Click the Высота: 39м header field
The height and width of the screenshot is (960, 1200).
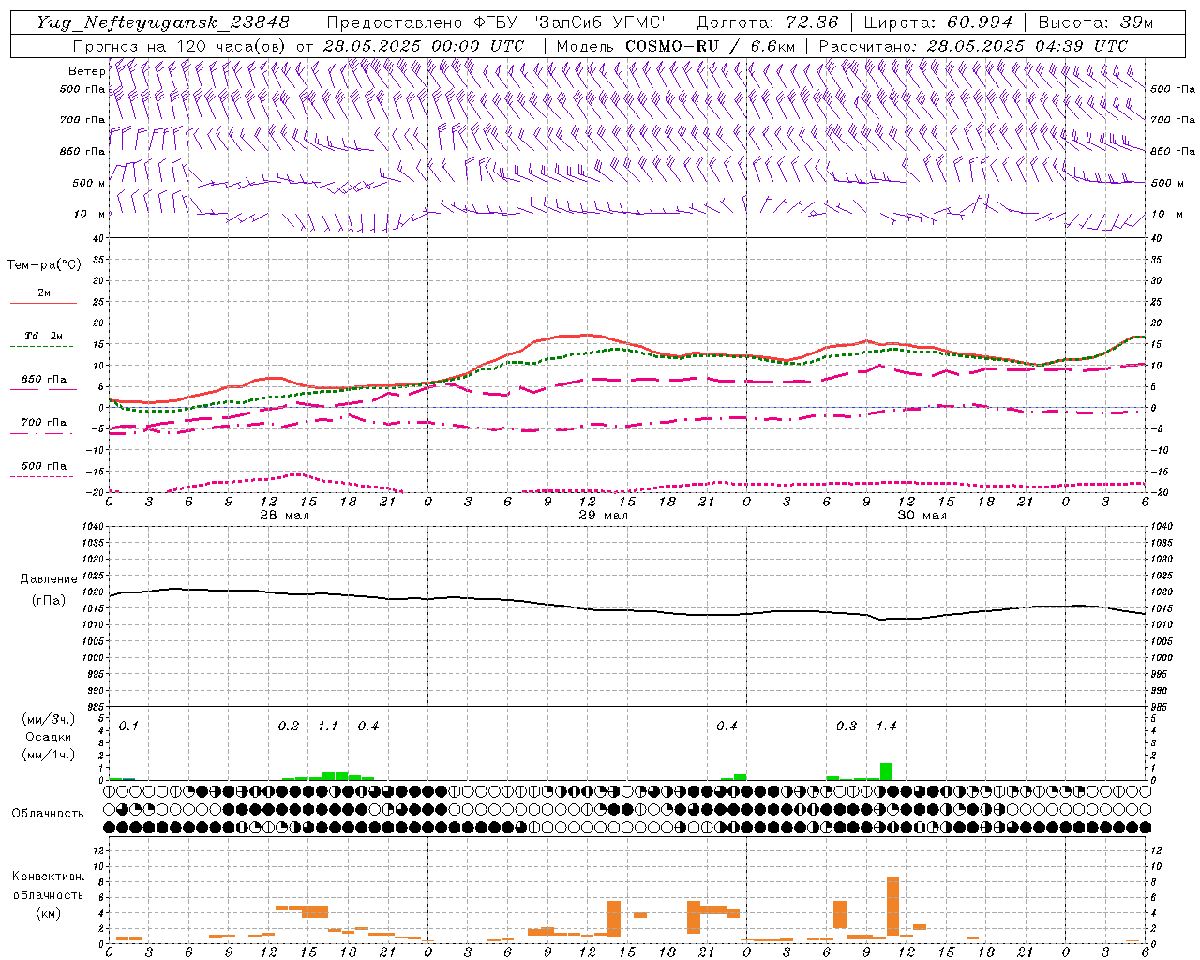pos(1096,22)
